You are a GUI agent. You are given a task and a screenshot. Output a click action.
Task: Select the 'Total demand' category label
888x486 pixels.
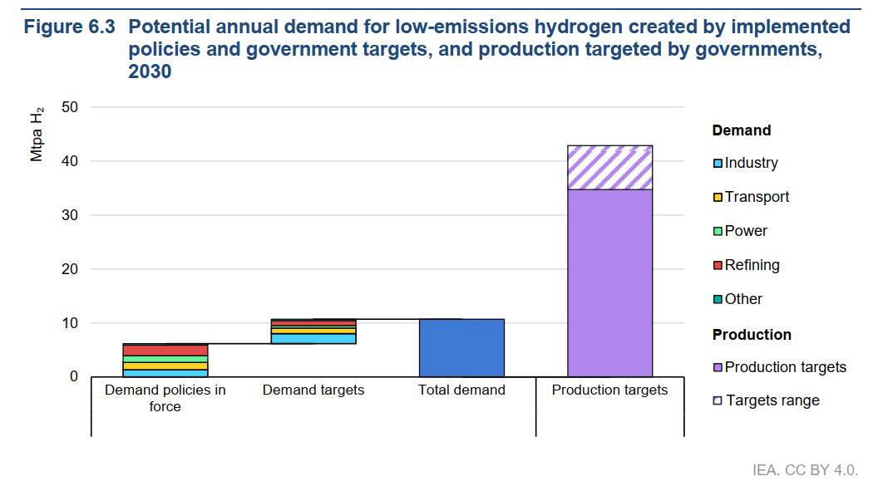click(461, 390)
